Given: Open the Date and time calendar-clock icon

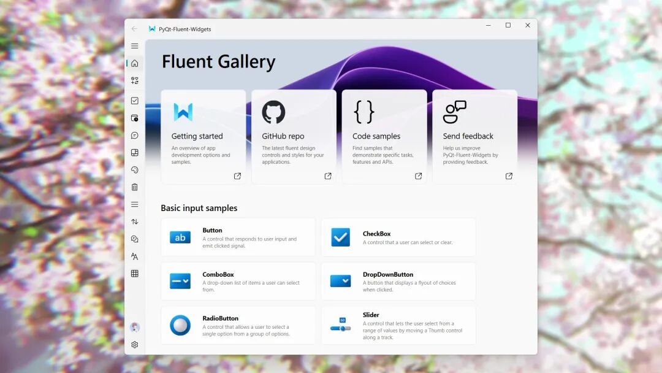Looking at the screenshot, I should click(x=135, y=118).
